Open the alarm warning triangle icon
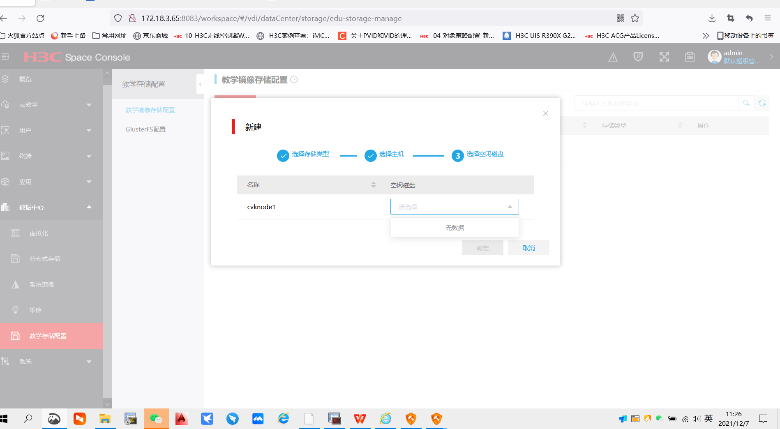780x429 pixels. [x=613, y=57]
